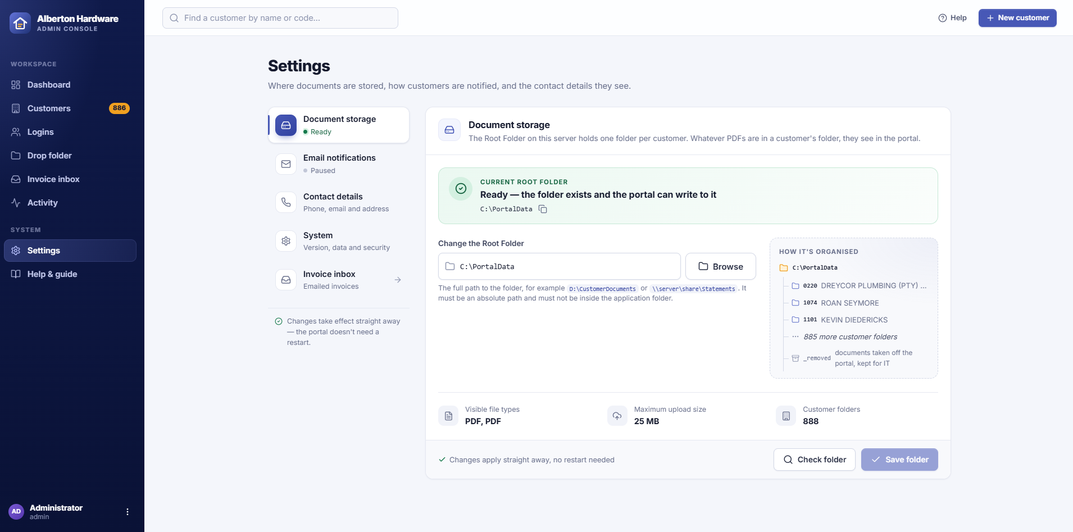Click the Alberton Hardware house logo
The height and width of the screenshot is (532, 1073).
[x=20, y=23]
